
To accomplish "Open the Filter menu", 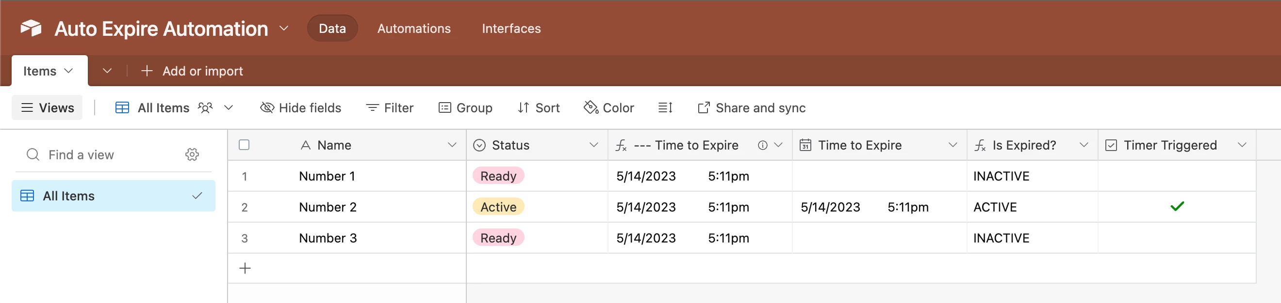I will 389,107.
